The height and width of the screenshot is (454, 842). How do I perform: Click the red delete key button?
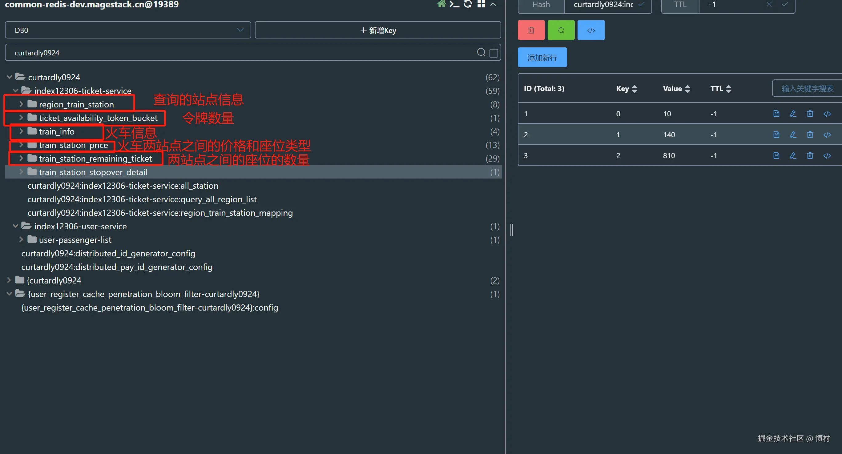(x=531, y=30)
